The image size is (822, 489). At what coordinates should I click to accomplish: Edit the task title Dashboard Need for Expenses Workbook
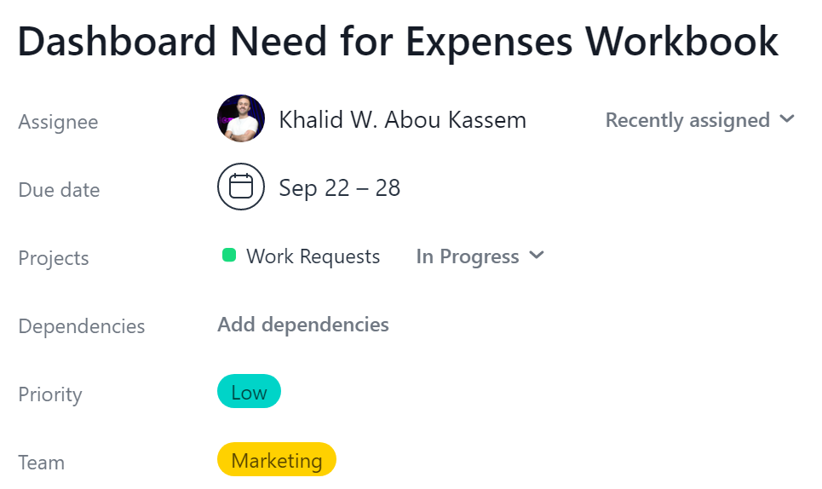(x=398, y=42)
